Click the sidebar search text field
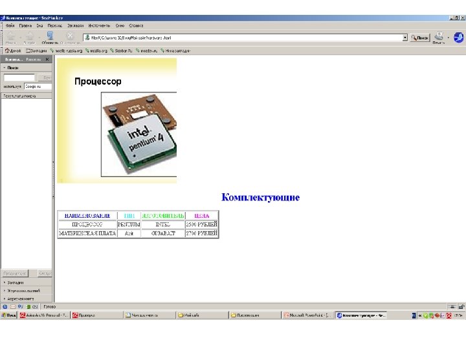 [19, 78]
